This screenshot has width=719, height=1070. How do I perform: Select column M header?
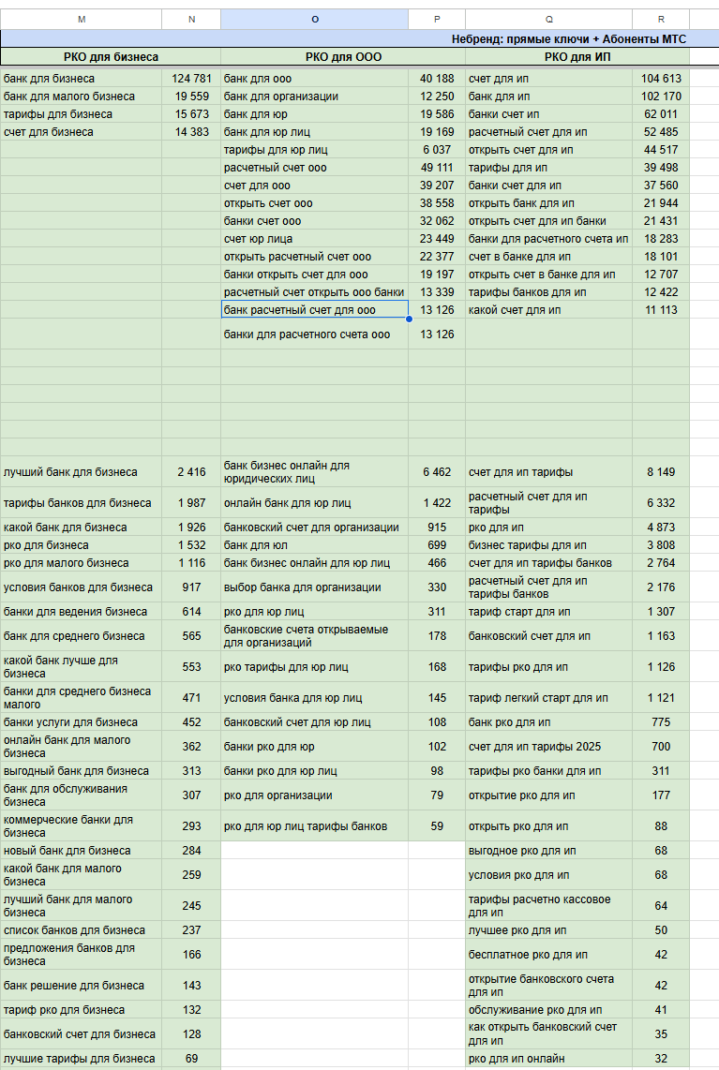(x=82, y=19)
